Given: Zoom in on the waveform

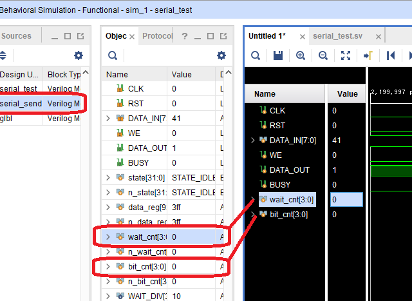Looking at the screenshot, I should click(x=301, y=55).
